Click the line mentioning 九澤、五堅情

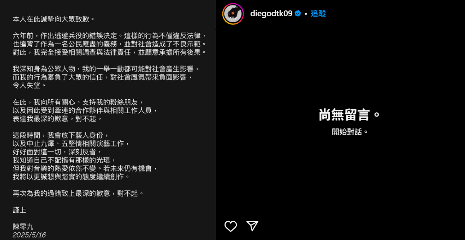pyautogui.click(x=71, y=144)
